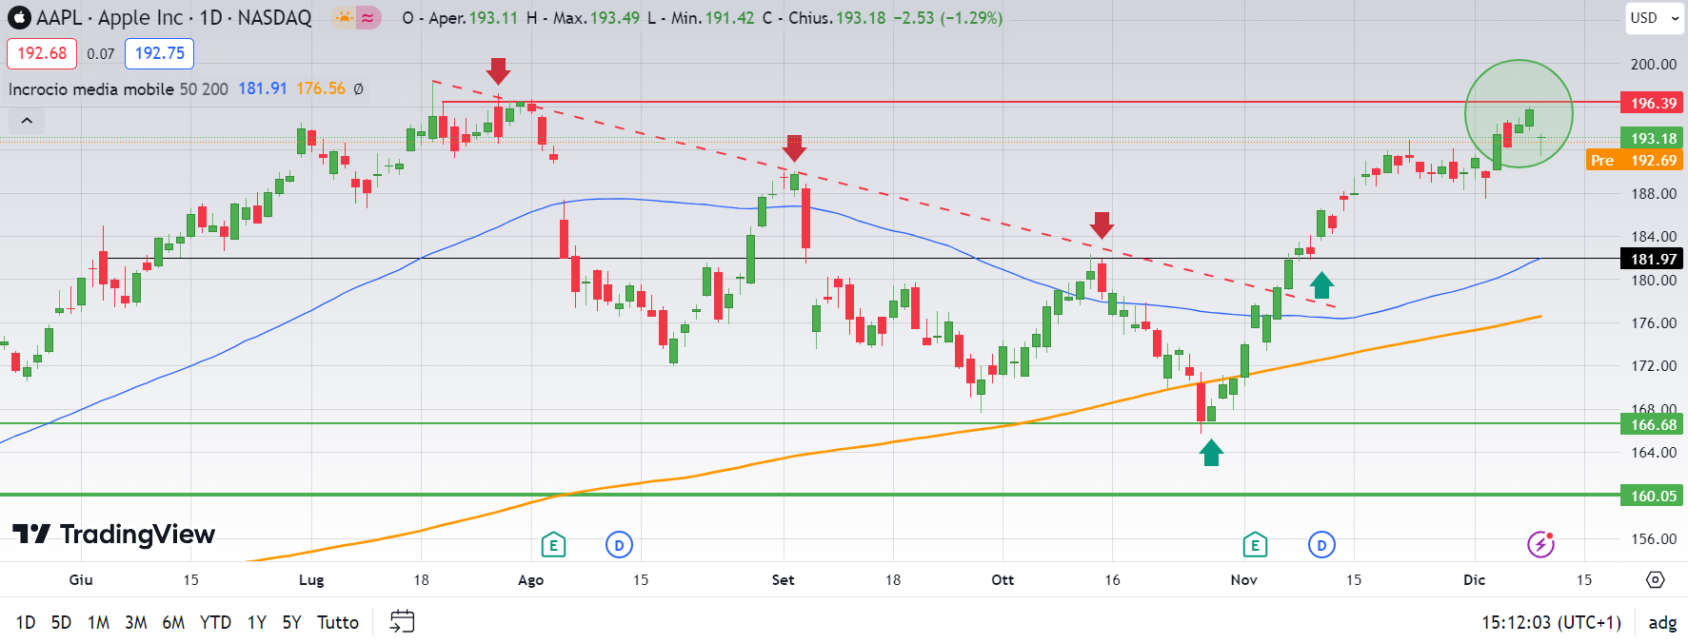Select the 1Y time range
This screenshot has width=1688, height=643.
click(257, 622)
